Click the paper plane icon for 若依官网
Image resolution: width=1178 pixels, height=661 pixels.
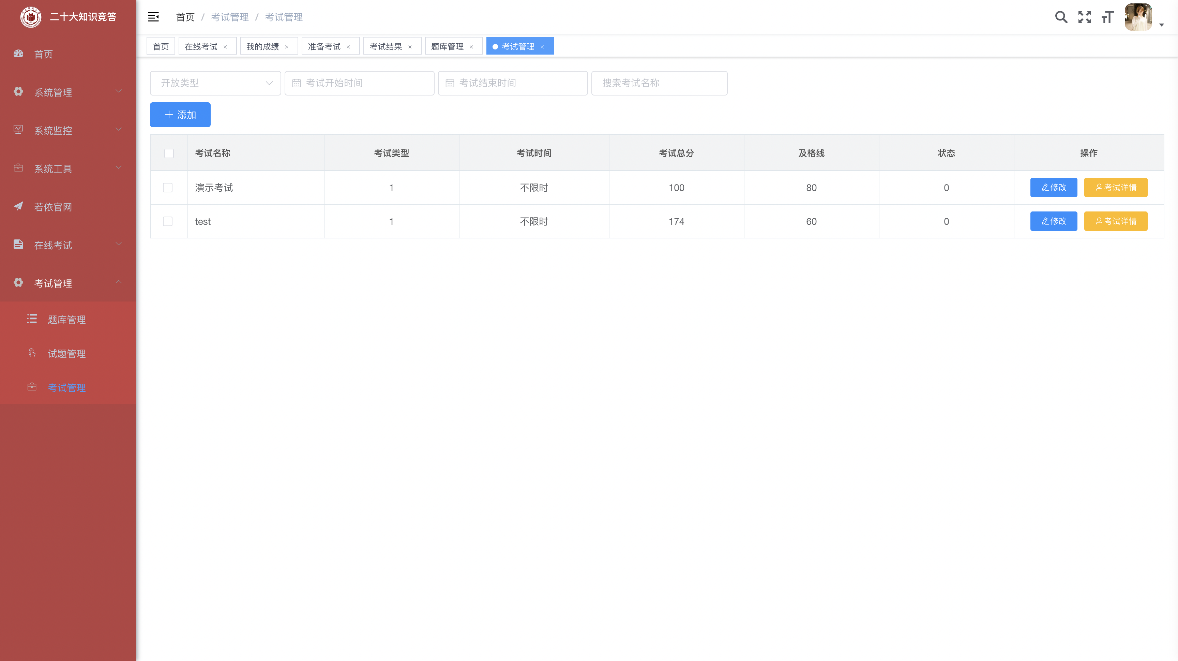[18, 206]
